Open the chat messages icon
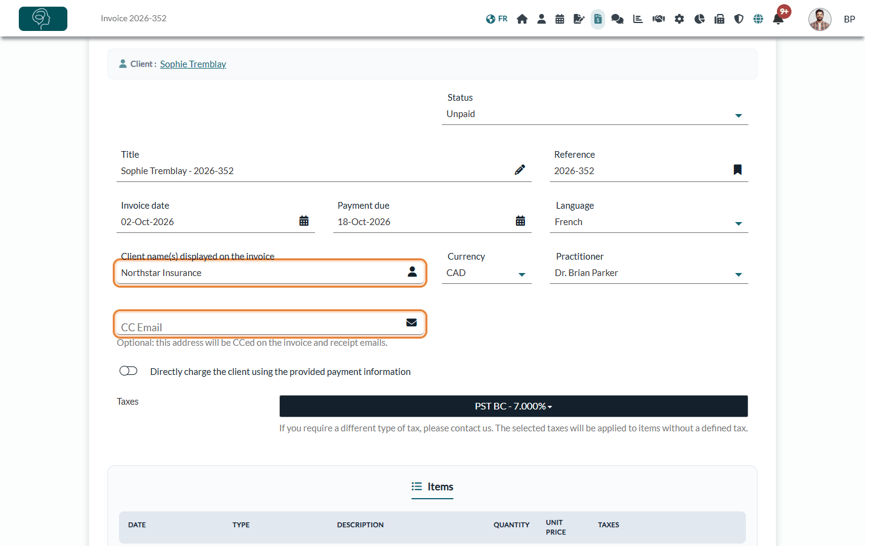The height and width of the screenshot is (546, 874). click(x=617, y=19)
